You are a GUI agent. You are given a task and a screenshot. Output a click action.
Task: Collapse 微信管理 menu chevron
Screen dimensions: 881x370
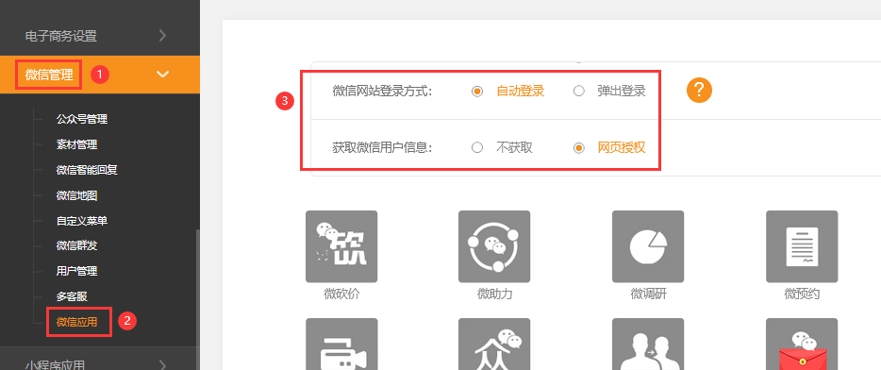click(162, 75)
